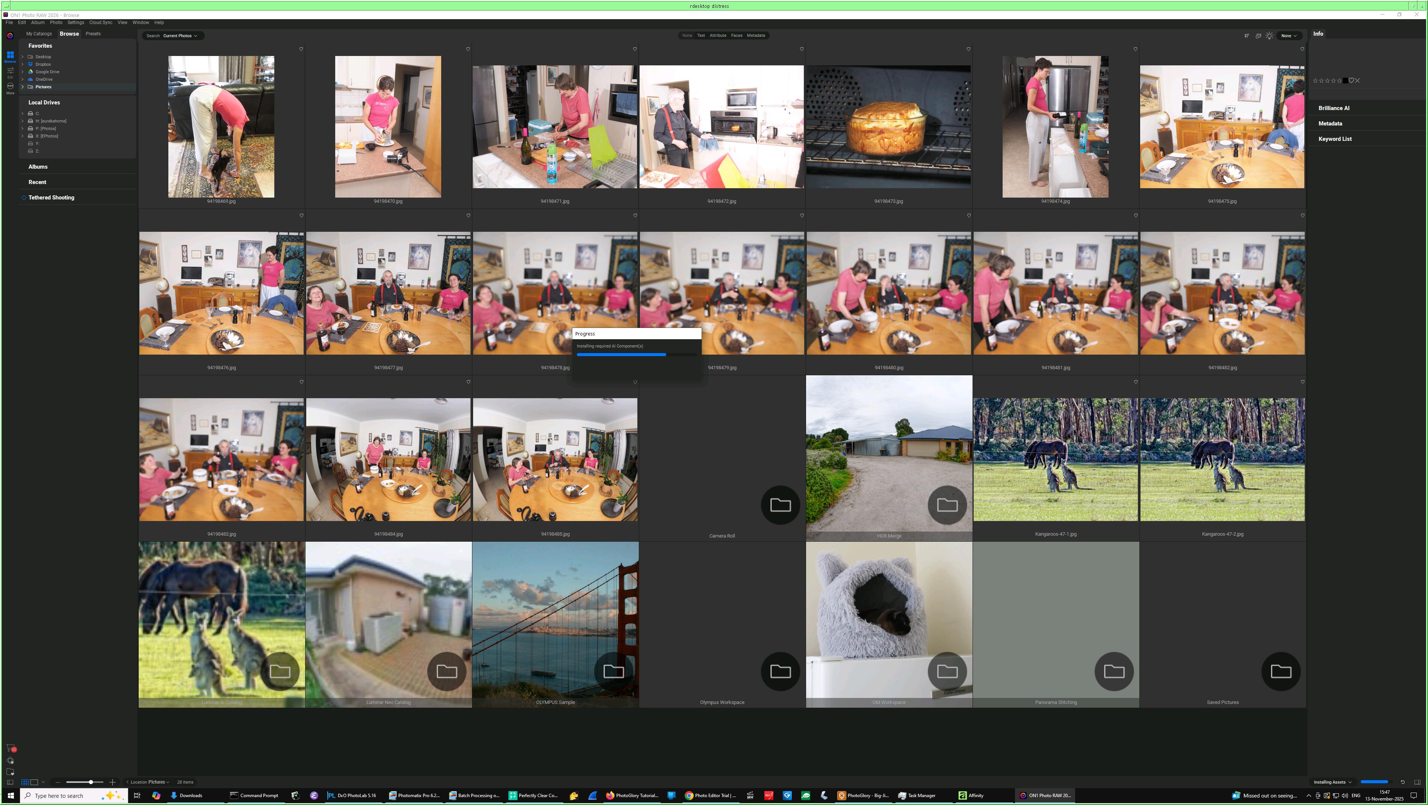1428x805 pixels.
Task: Open the OLYMPUS Sample folder thumbnail
Action: coord(555,624)
